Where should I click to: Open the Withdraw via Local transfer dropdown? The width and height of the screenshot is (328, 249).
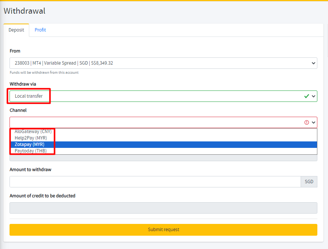[x=163, y=96]
